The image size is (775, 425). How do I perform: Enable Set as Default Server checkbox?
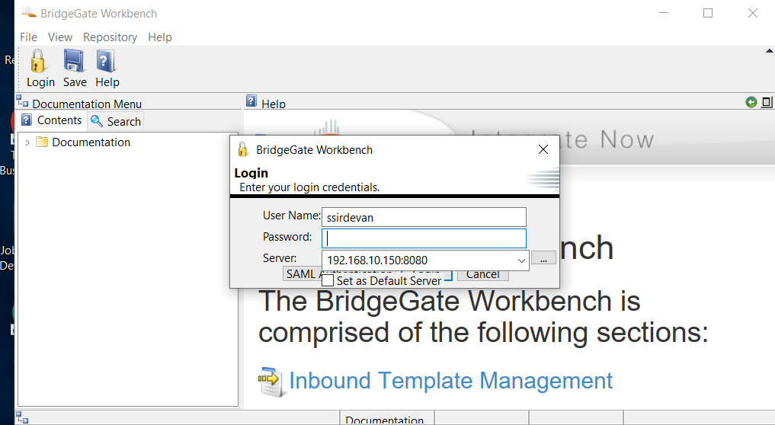pyautogui.click(x=328, y=281)
